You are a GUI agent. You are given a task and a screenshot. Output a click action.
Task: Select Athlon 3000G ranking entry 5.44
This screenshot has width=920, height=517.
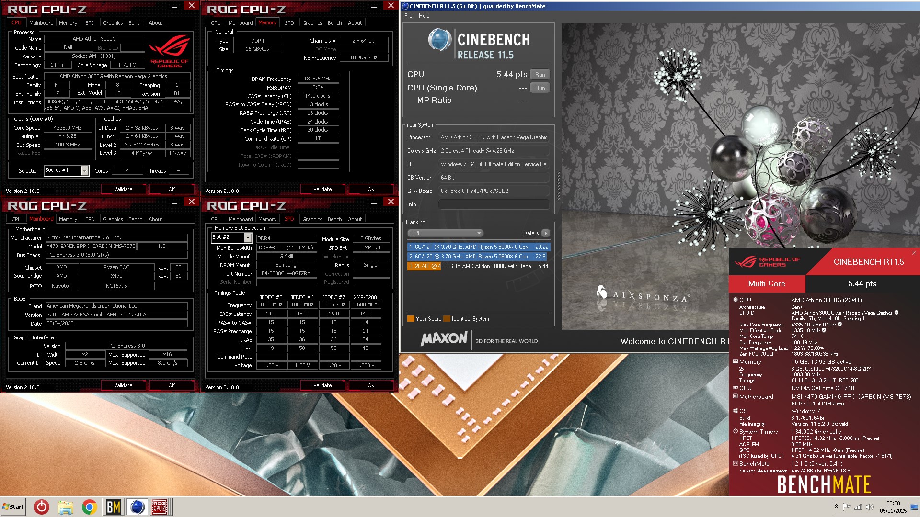(x=478, y=266)
